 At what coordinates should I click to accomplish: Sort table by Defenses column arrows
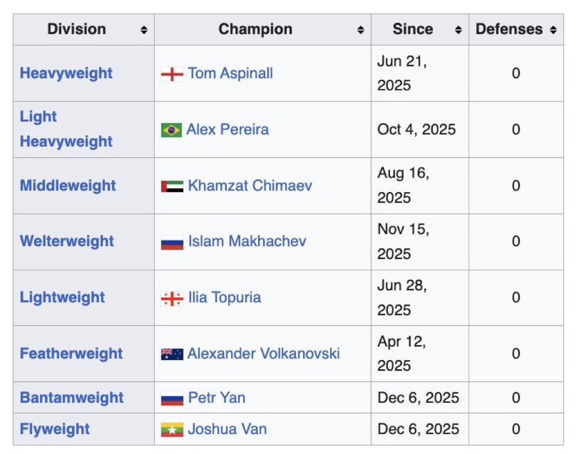pyautogui.click(x=552, y=30)
